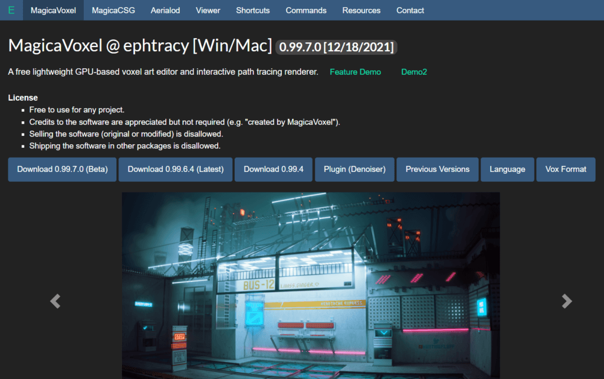Navigate to the Resources page
604x379 pixels.
click(x=362, y=11)
